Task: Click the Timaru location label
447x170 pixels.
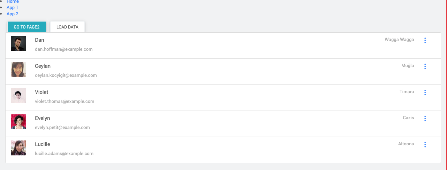Action: click(407, 92)
